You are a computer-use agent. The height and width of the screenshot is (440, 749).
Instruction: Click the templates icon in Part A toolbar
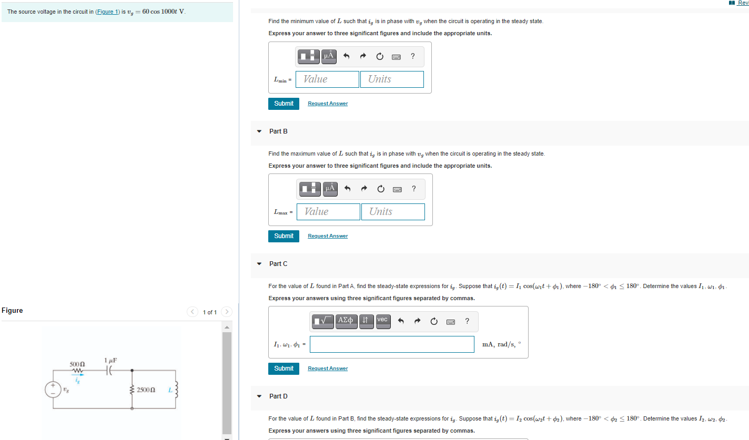pos(309,56)
